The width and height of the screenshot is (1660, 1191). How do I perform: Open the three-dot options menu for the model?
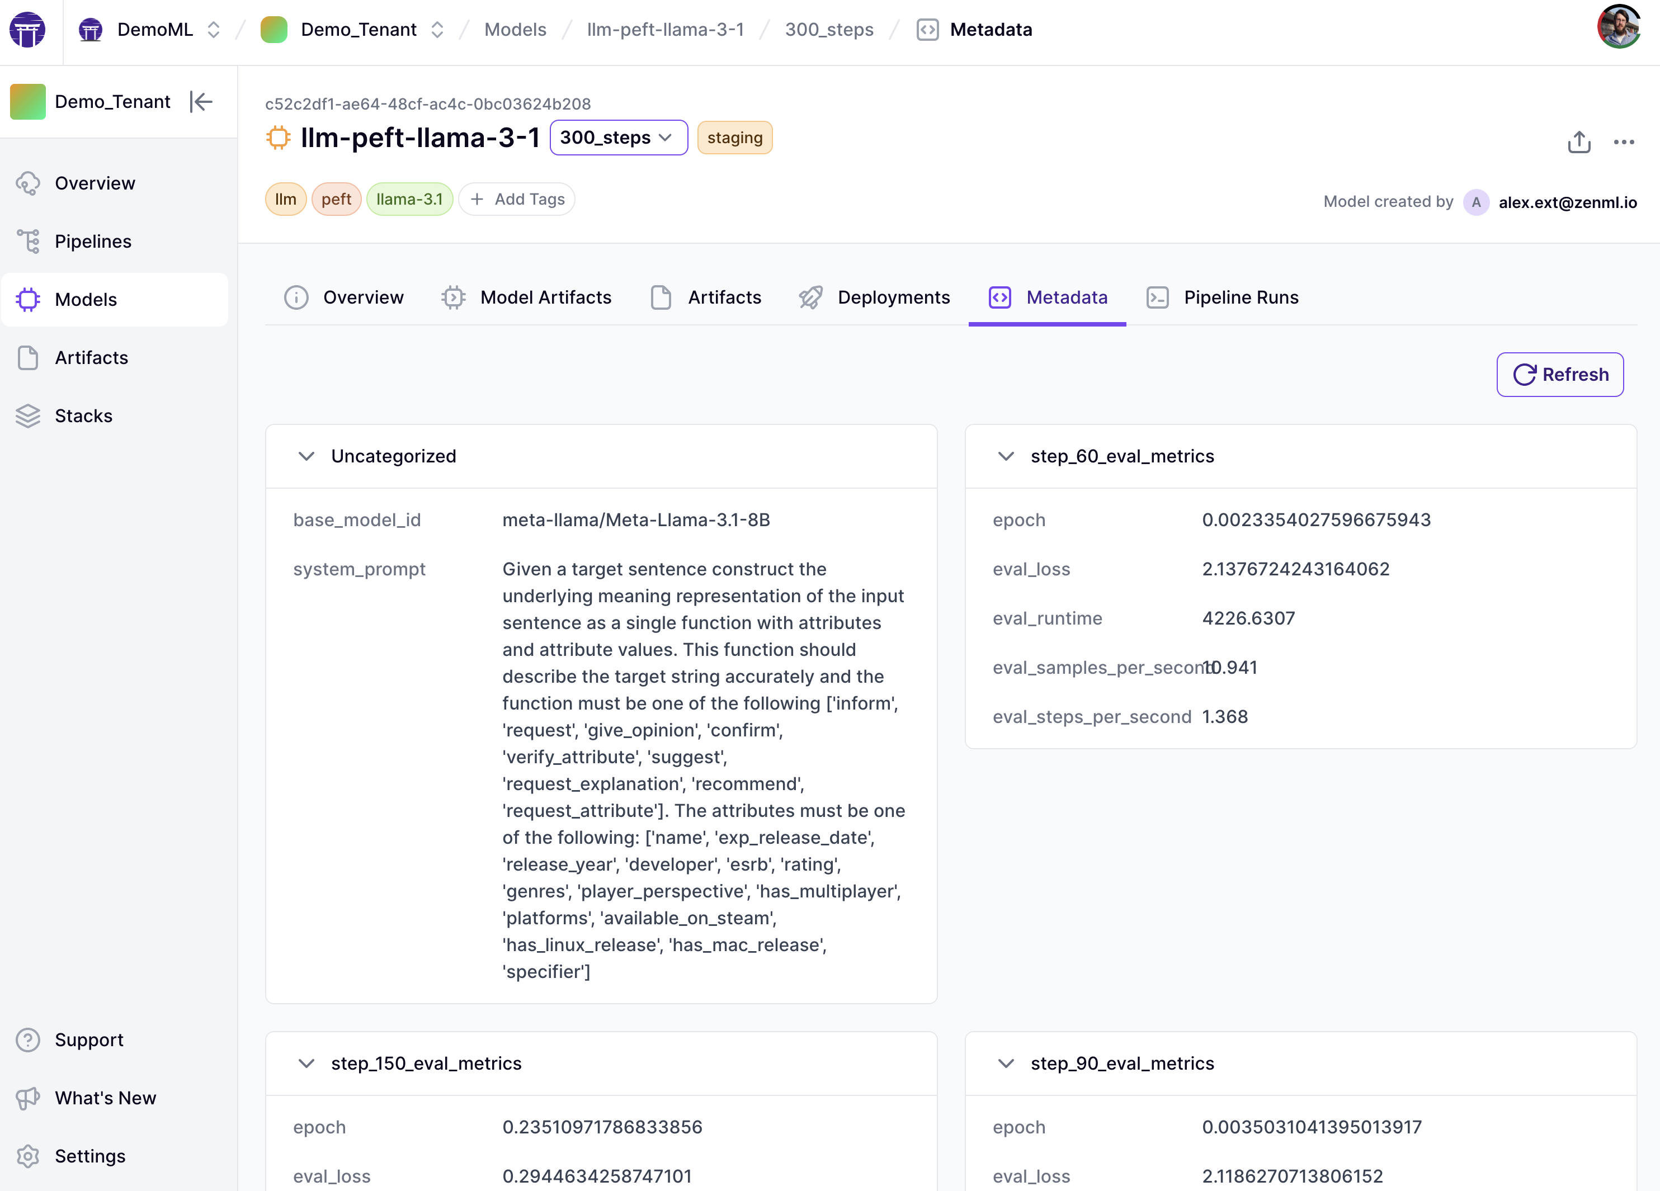tap(1625, 142)
